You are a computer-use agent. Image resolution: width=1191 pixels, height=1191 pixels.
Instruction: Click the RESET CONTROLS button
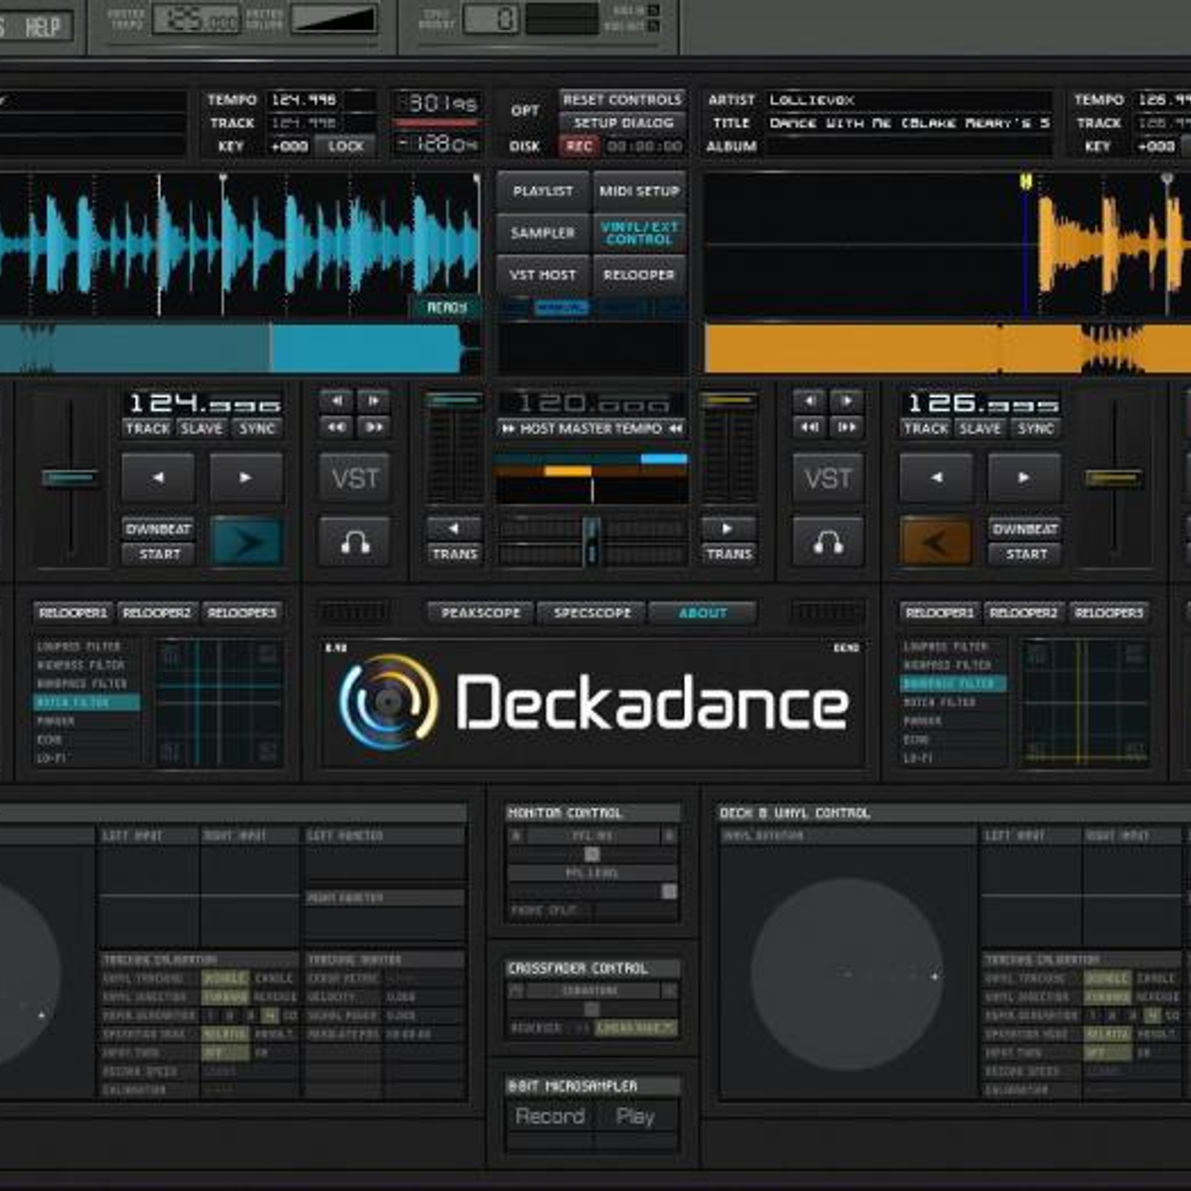(x=622, y=100)
